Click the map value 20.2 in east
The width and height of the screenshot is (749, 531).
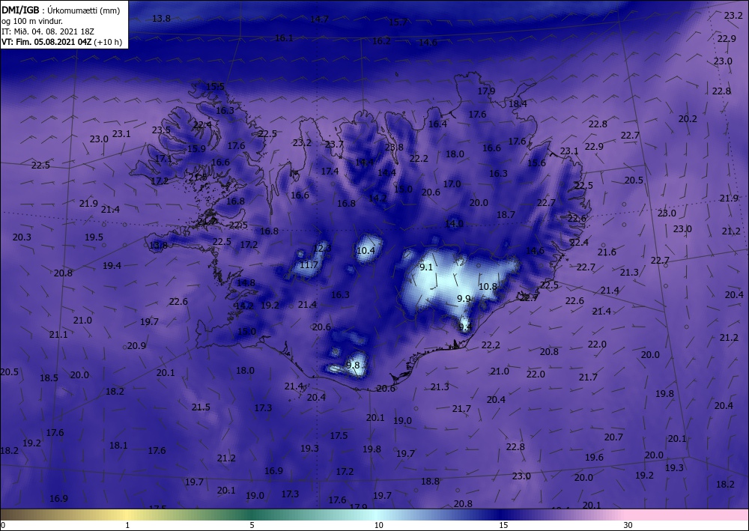pos(688,119)
